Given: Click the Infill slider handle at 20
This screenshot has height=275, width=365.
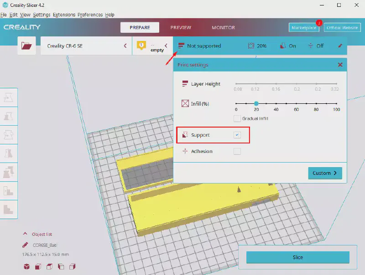Looking at the screenshot, I should pos(256,103).
